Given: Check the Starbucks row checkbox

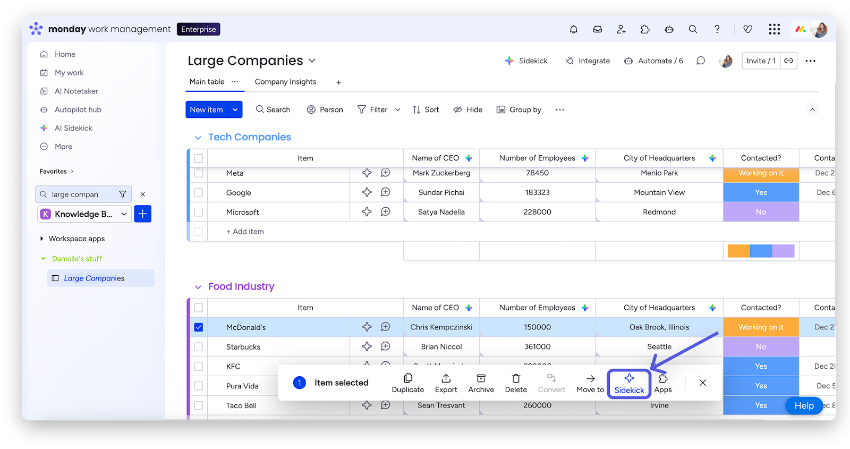Looking at the screenshot, I should click(x=199, y=347).
